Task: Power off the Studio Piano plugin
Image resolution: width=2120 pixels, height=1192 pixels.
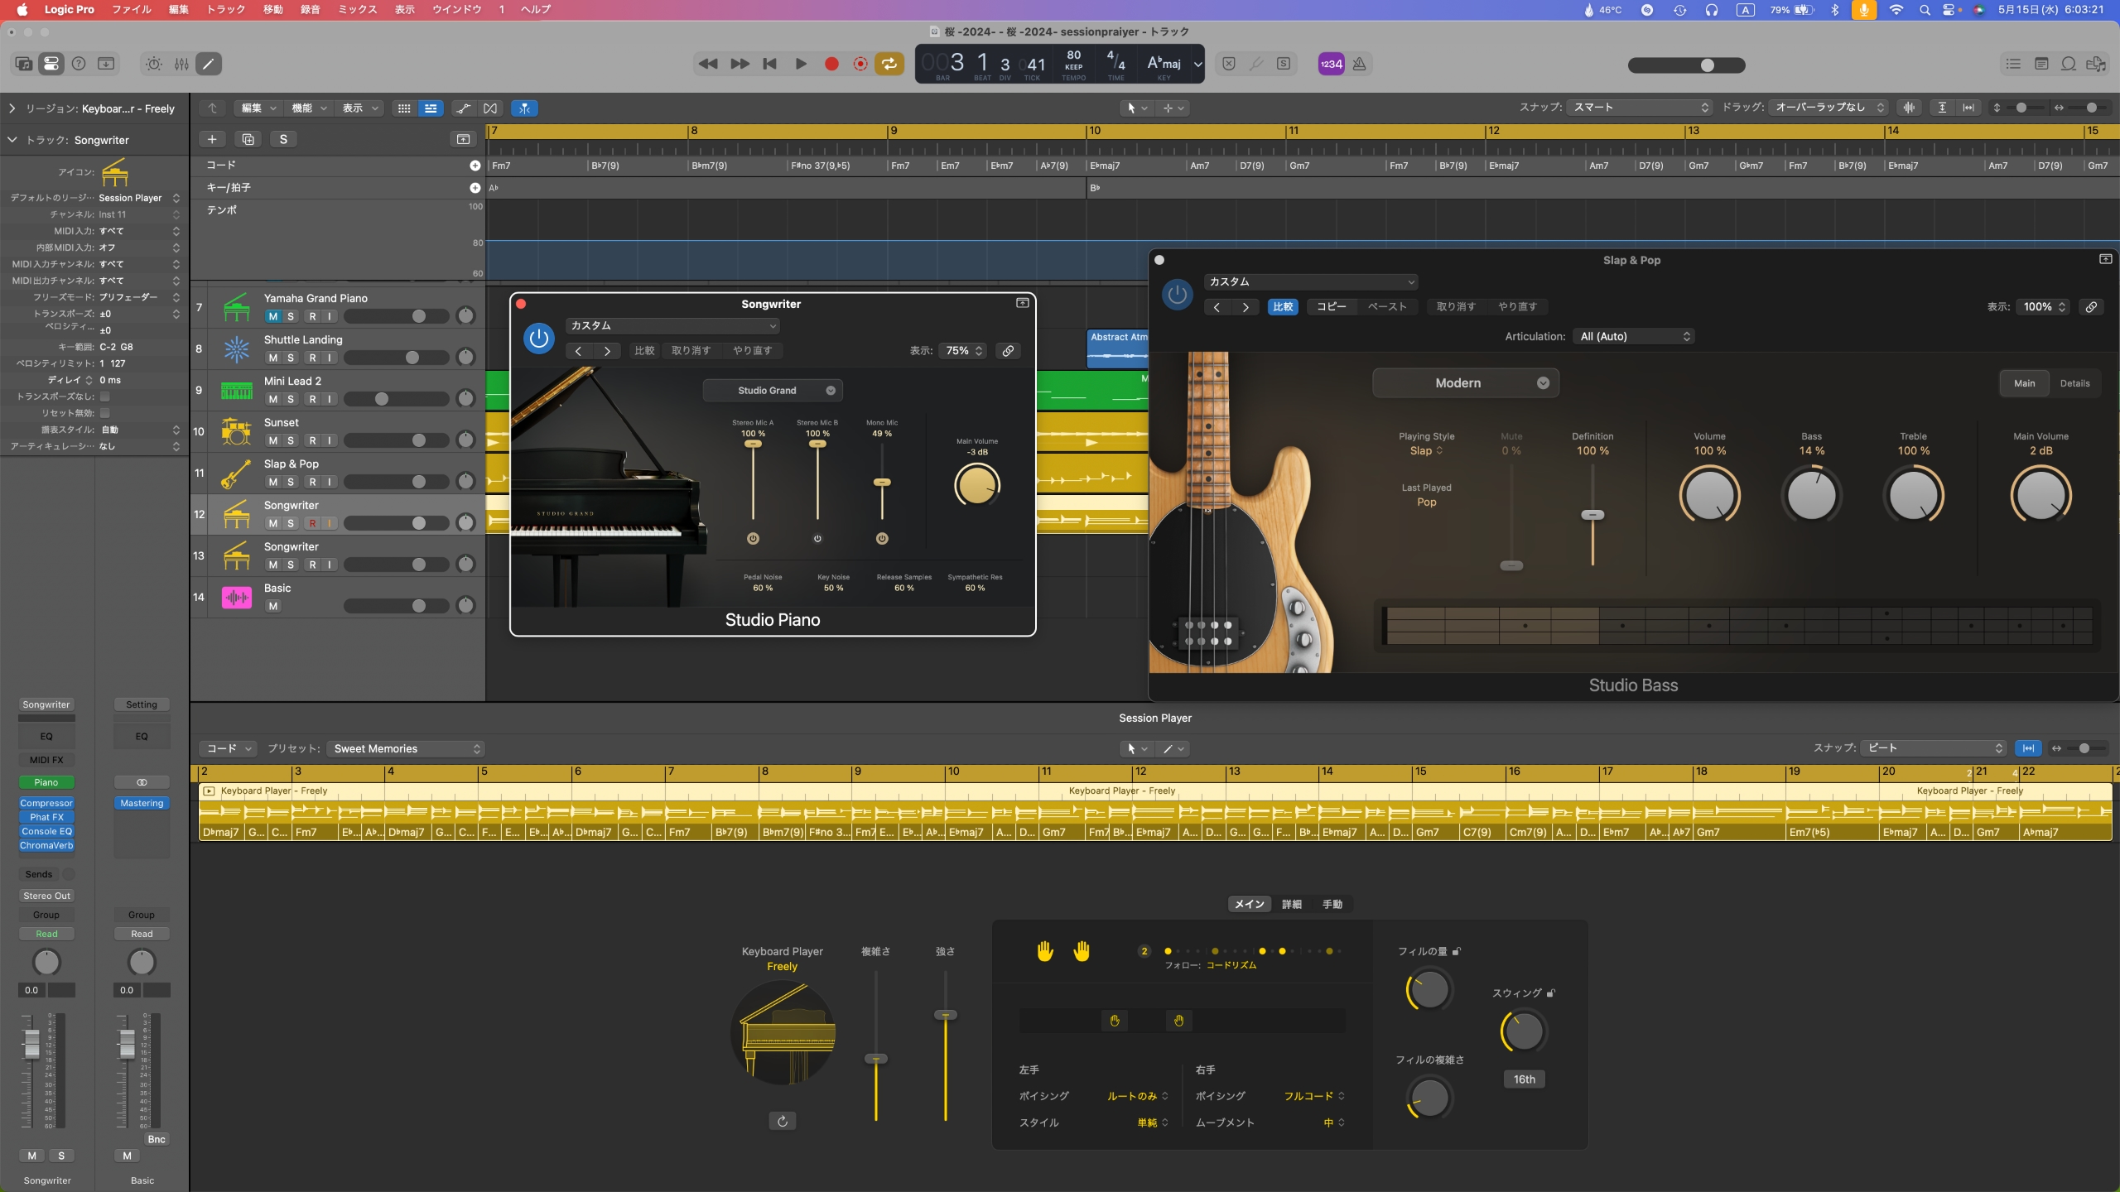Action: pyautogui.click(x=539, y=339)
